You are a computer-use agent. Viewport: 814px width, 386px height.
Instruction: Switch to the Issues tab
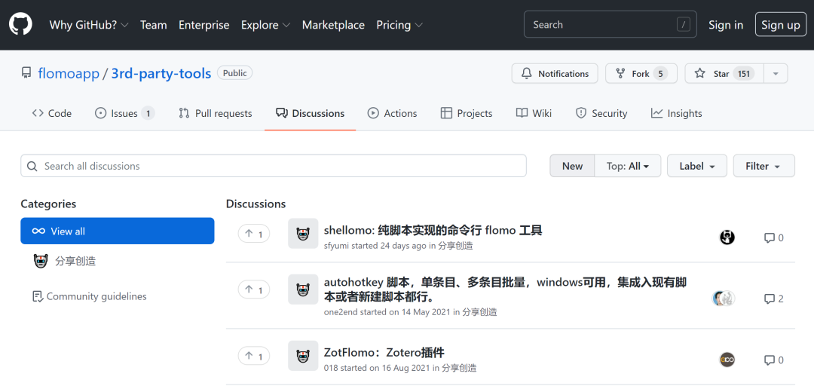click(x=124, y=113)
